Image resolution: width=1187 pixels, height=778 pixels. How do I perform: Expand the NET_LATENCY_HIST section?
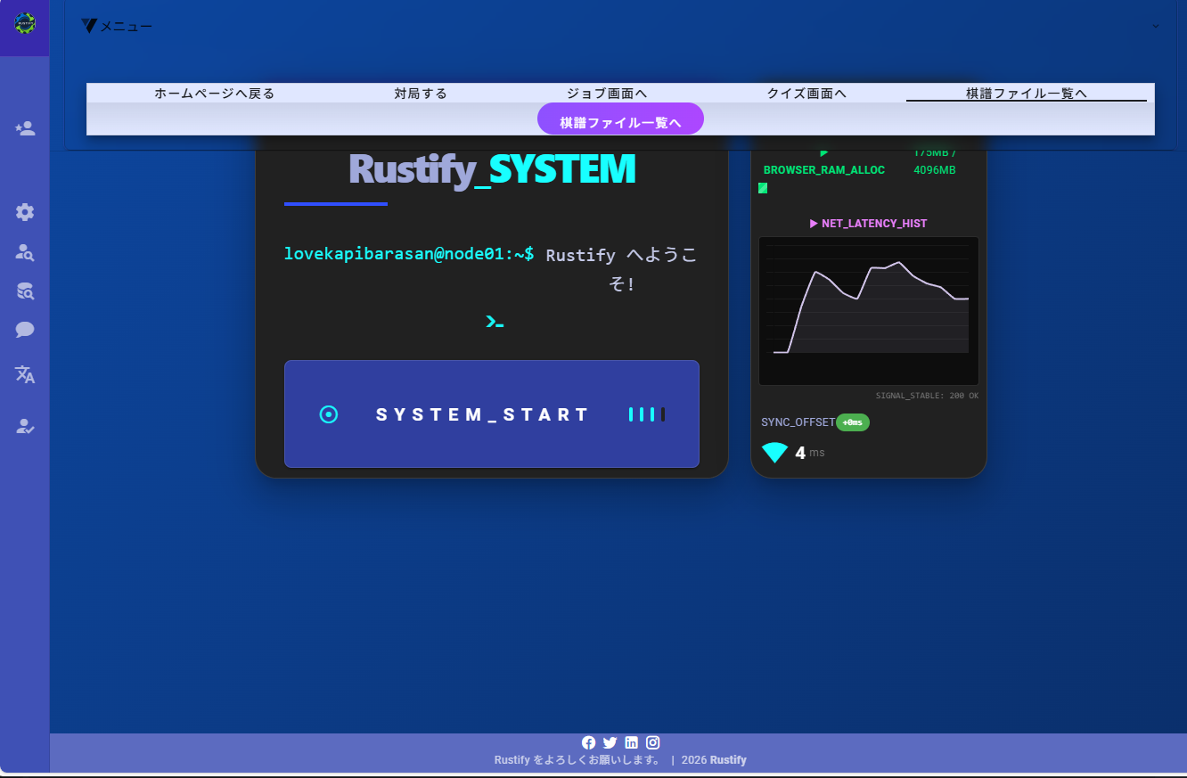868,224
